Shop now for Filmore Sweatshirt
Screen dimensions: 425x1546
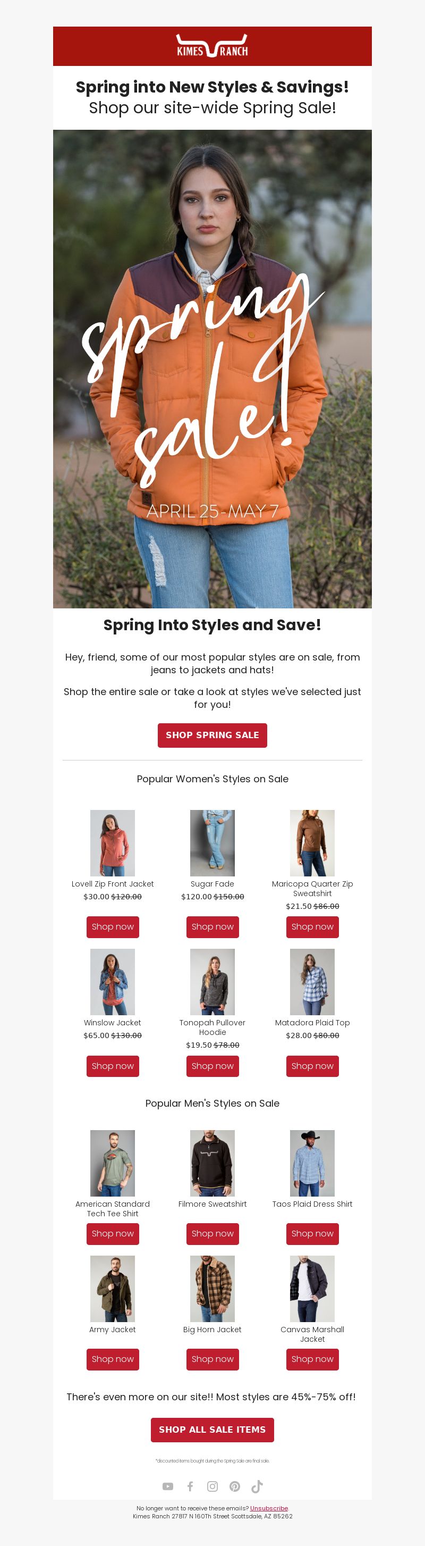[212, 1233]
